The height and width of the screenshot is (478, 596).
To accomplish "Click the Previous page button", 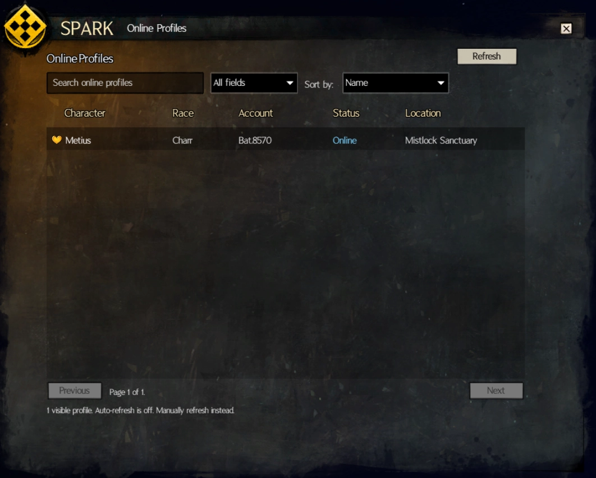I will [x=75, y=391].
